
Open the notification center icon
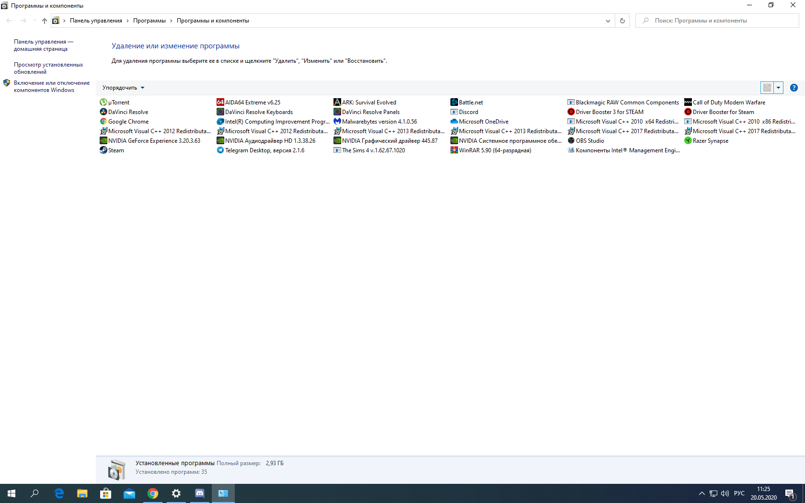pos(791,493)
